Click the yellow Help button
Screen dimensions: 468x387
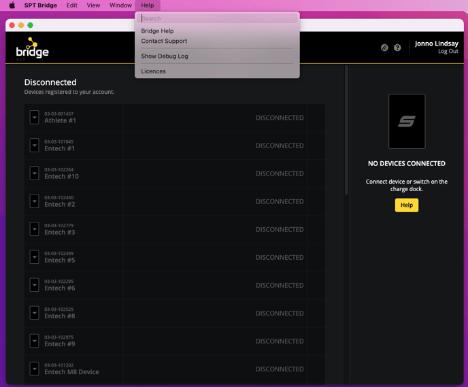[x=407, y=205]
